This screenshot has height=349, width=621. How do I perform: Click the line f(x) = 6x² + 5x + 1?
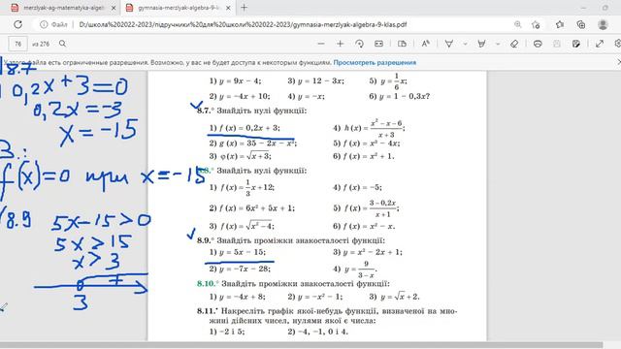[252, 208]
